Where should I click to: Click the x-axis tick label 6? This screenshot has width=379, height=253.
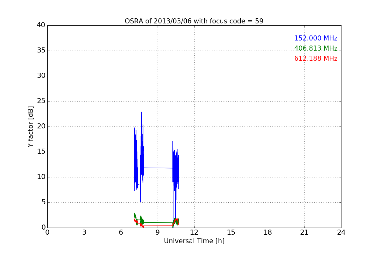(x=121, y=232)
